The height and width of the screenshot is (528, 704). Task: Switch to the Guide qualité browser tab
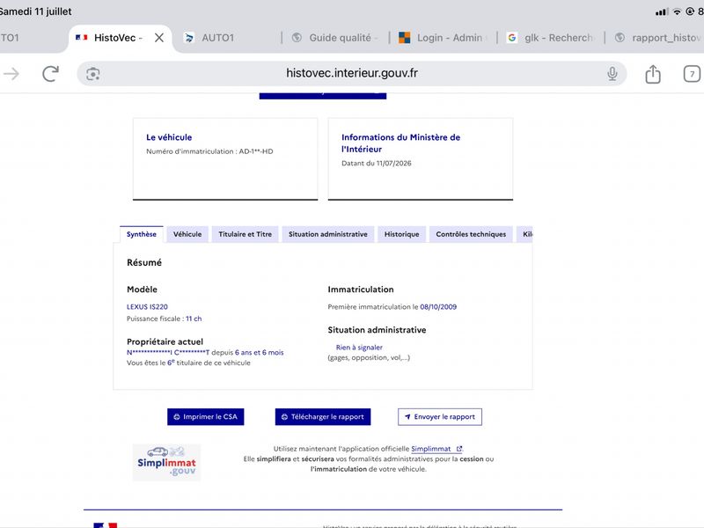pos(335,38)
